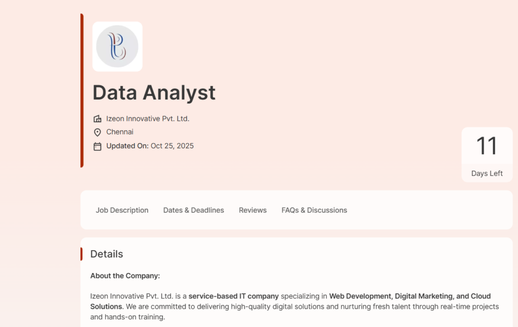
Task: Click the building icon beside company name
Action: (98, 119)
